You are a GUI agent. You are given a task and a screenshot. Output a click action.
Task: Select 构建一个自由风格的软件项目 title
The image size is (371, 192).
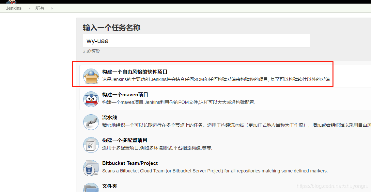coord(135,72)
